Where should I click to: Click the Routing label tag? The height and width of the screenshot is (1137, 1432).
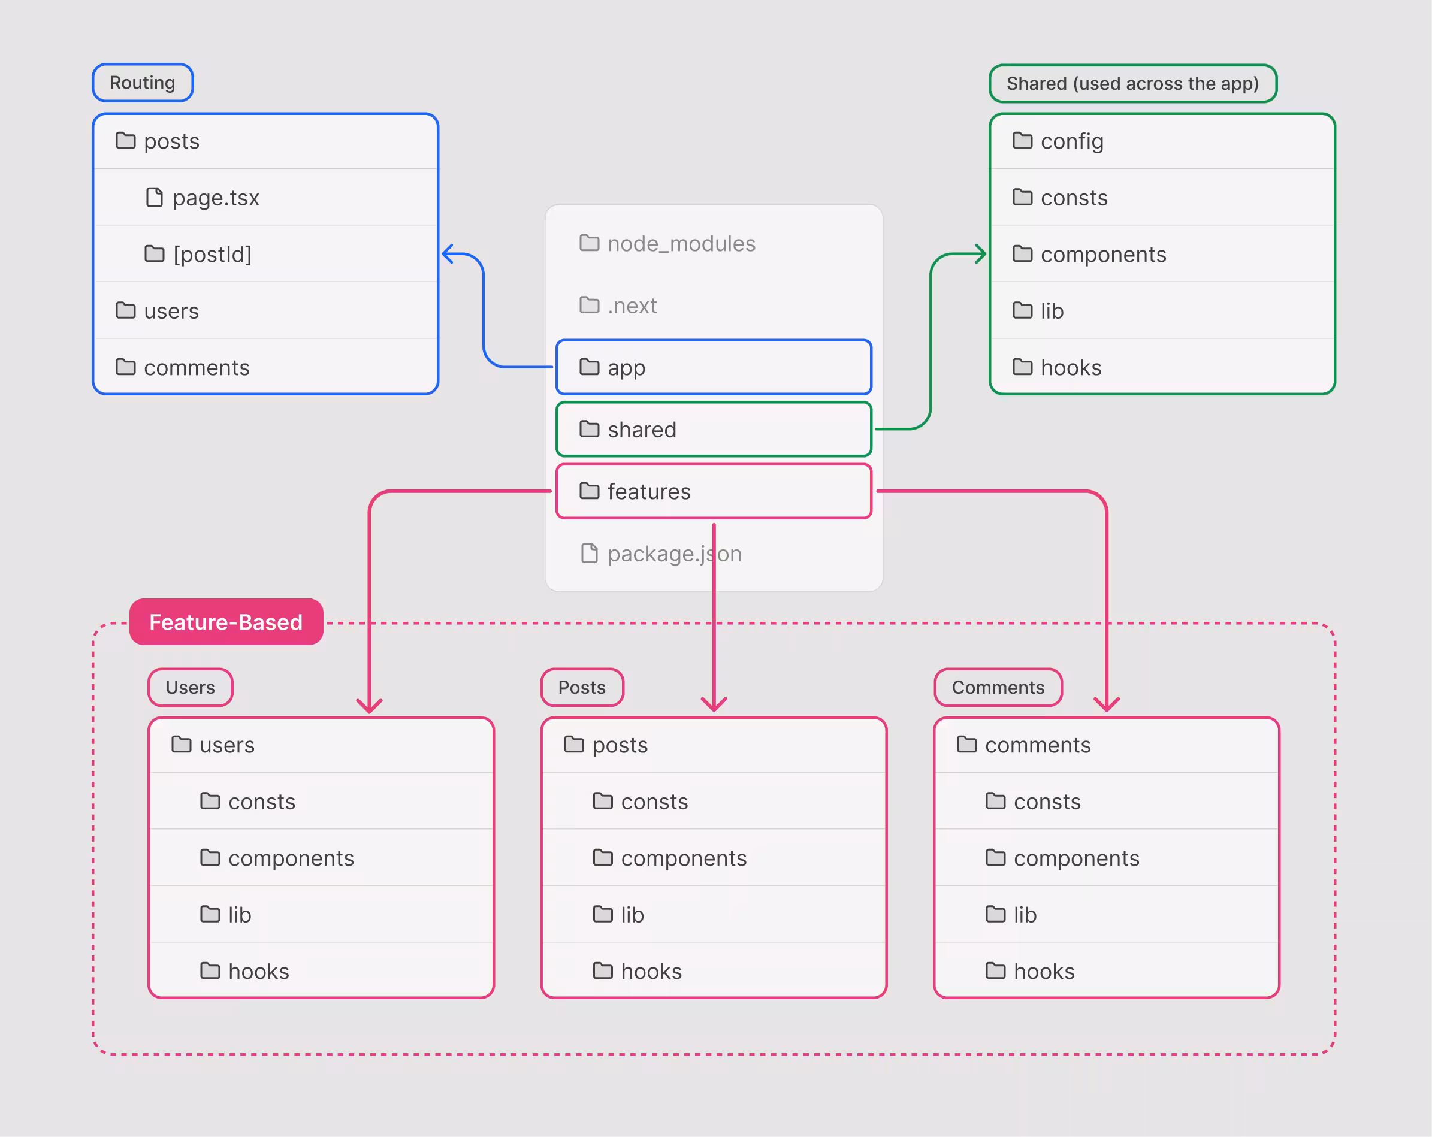click(x=142, y=83)
